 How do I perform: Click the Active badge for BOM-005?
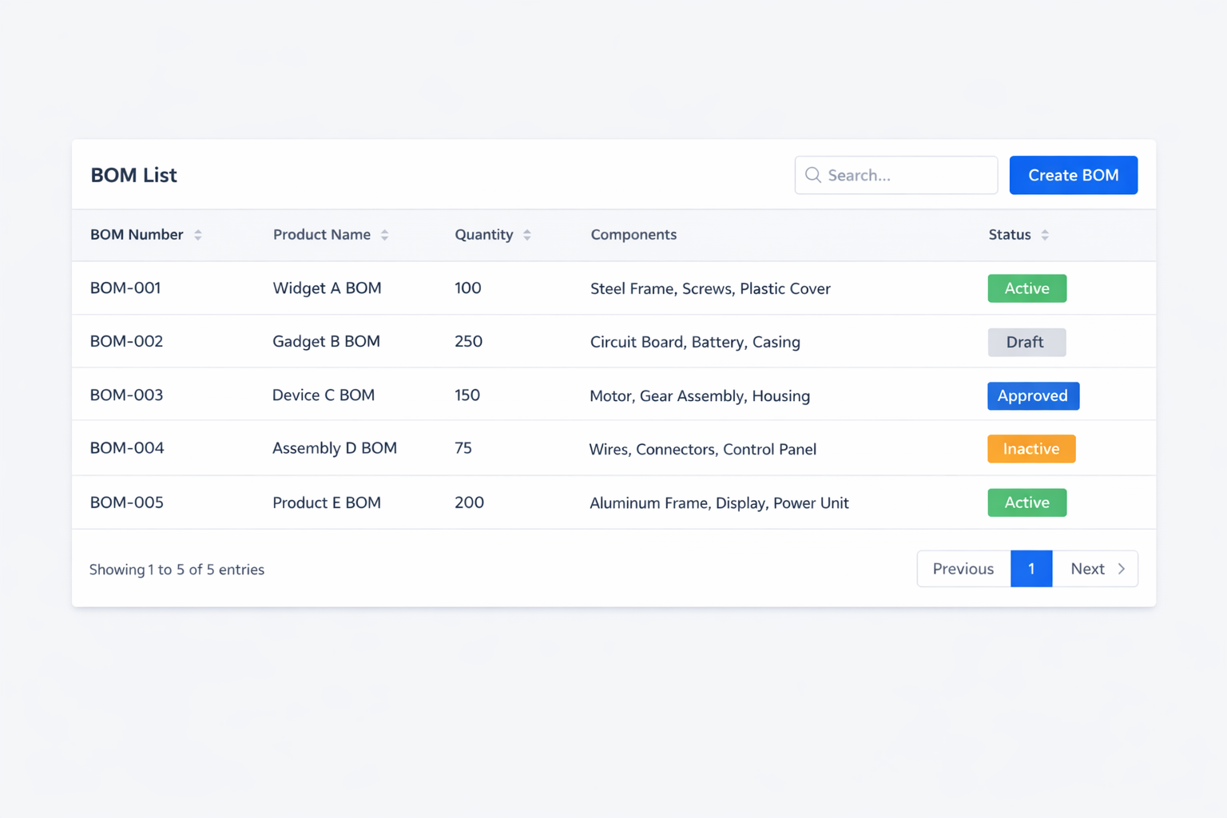(x=1026, y=502)
